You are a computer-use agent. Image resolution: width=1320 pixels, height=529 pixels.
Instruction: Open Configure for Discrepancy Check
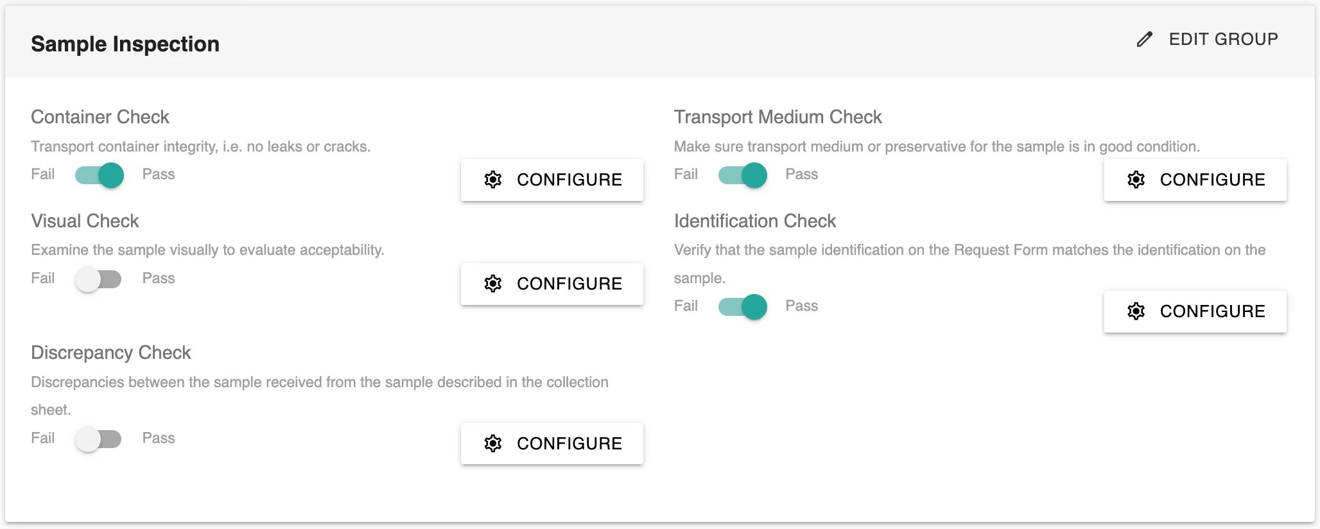click(552, 444)
